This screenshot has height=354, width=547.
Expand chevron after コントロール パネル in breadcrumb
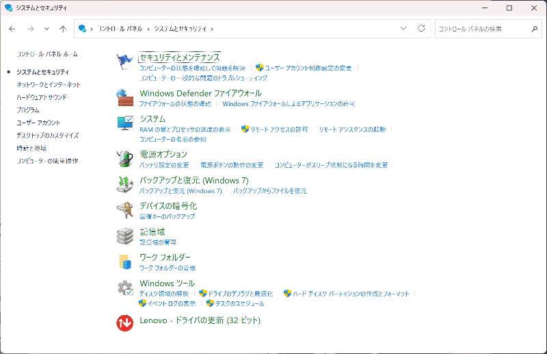[x=148, y=29]
